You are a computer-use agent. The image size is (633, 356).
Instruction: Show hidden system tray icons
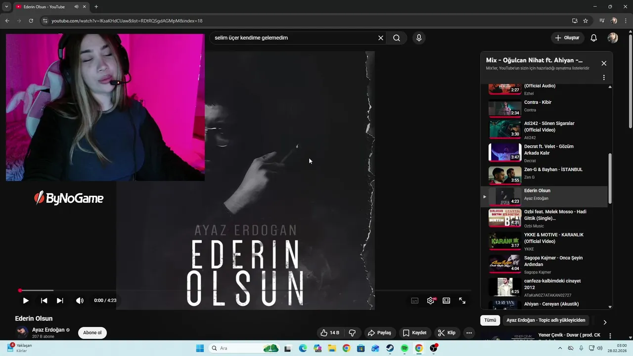[560, 348]
